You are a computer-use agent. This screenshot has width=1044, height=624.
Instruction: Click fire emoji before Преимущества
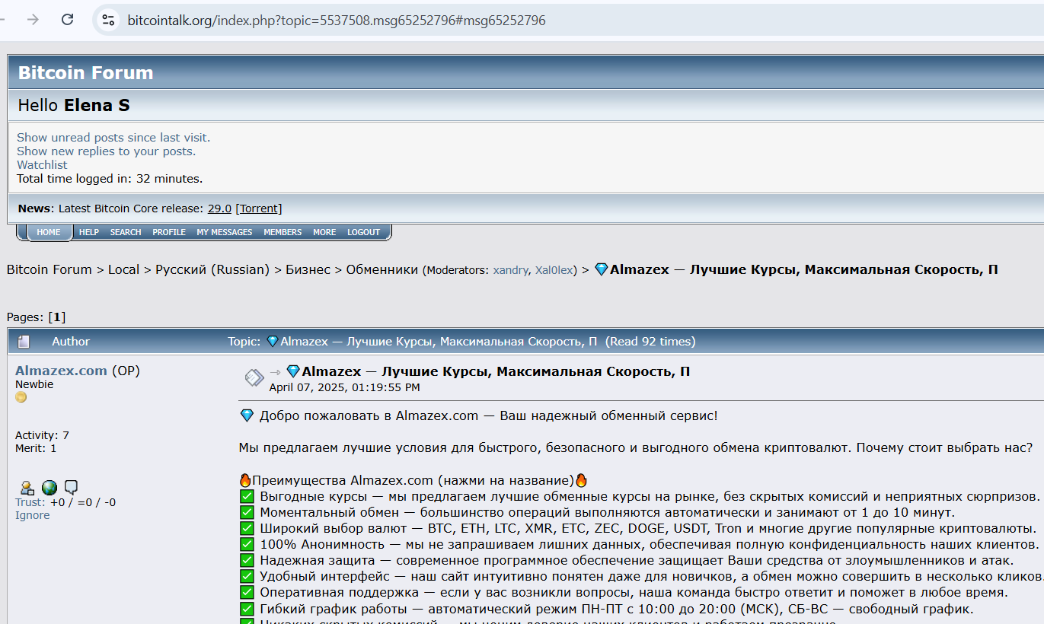coord(245,480)
